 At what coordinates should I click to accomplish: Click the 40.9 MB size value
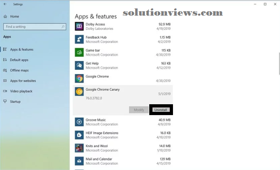pos(165,120)
